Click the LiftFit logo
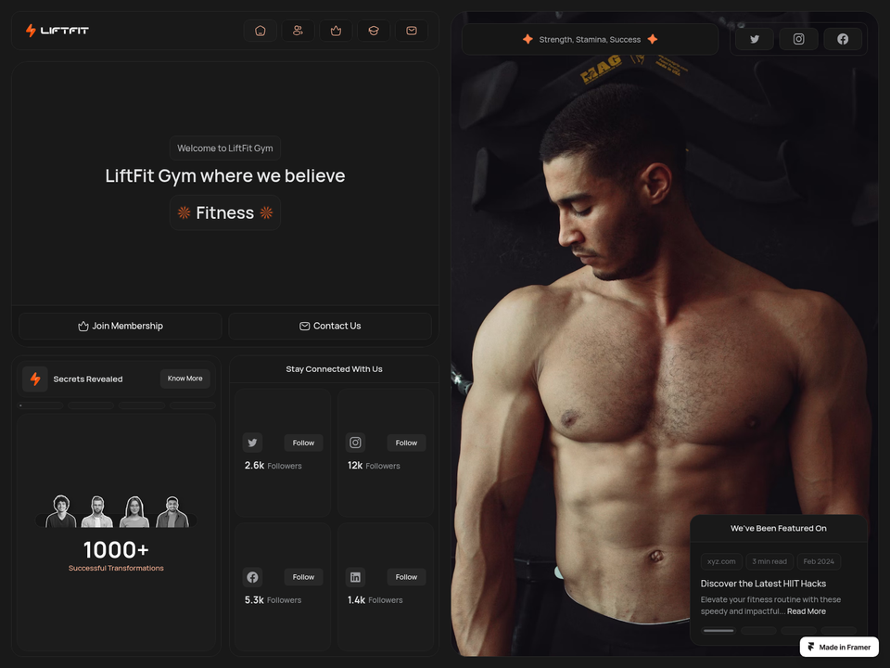The height and width of the screenshot is (668, 890). pos(57,30)
